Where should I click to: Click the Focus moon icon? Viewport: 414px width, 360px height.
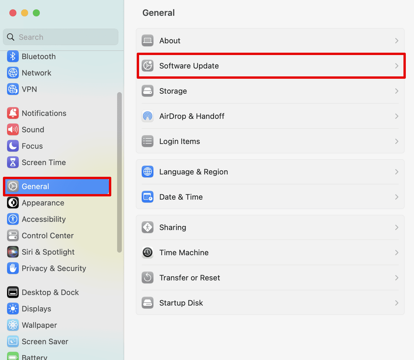[x=13, y=146]
